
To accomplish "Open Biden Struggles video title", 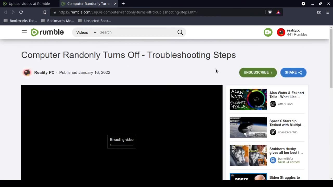I will tap(285, 178).
